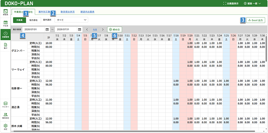Viewport: 268px width, 133px height.
Task: Click worker name 佐藤 健一
Action: point(17,88)
